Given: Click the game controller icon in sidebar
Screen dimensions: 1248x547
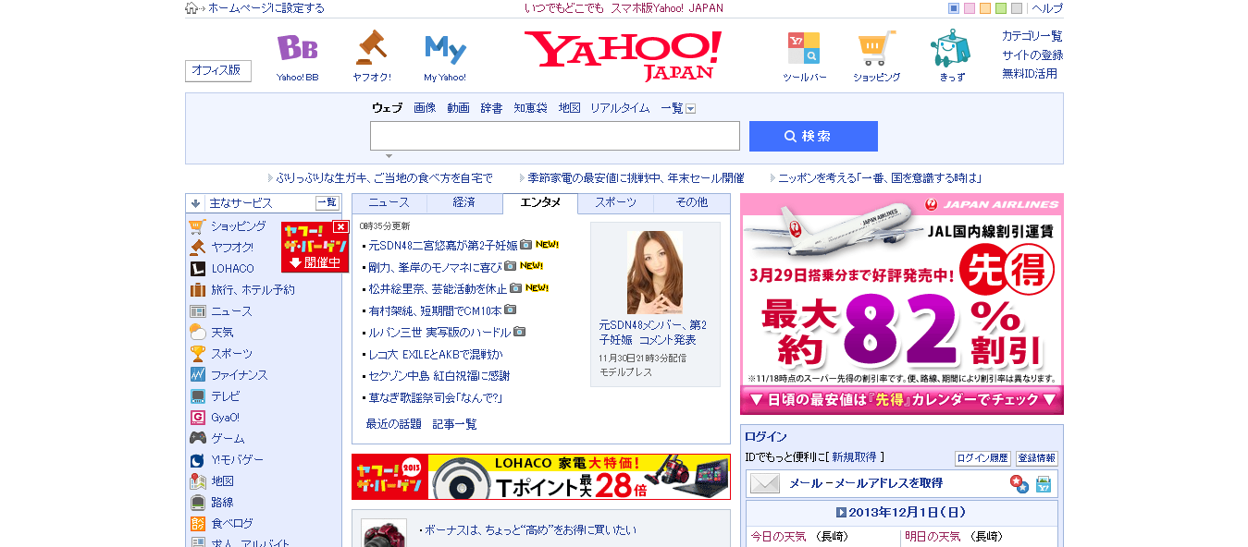Looking at the screenshot, I should coord(197,439).
